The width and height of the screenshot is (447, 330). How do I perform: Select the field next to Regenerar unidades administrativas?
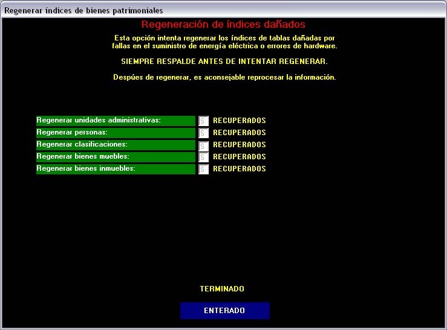pos(203,121)
